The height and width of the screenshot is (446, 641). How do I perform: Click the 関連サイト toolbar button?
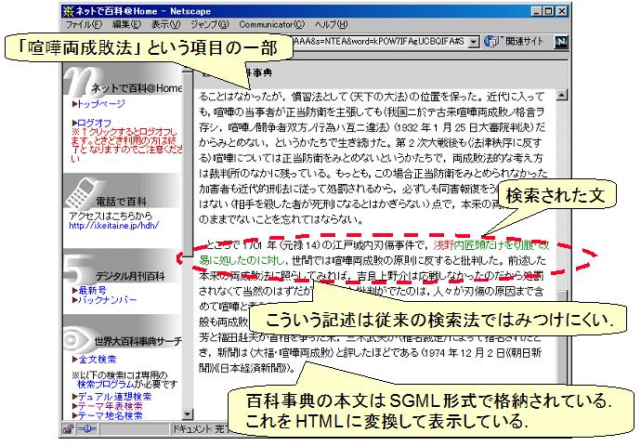[515, 41]
